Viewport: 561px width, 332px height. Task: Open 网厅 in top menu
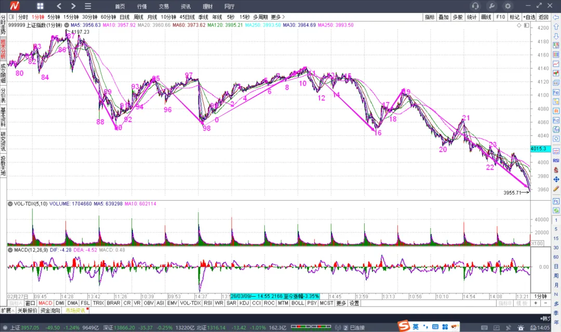tap(230, 6)
